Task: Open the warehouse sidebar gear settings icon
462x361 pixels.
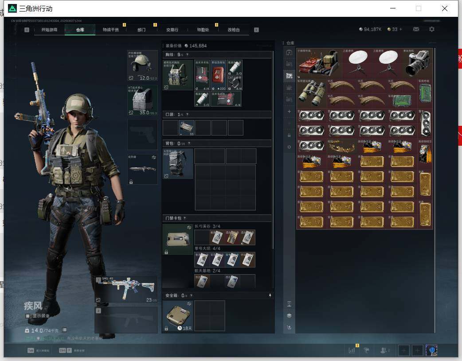Action: click(289, 147)
